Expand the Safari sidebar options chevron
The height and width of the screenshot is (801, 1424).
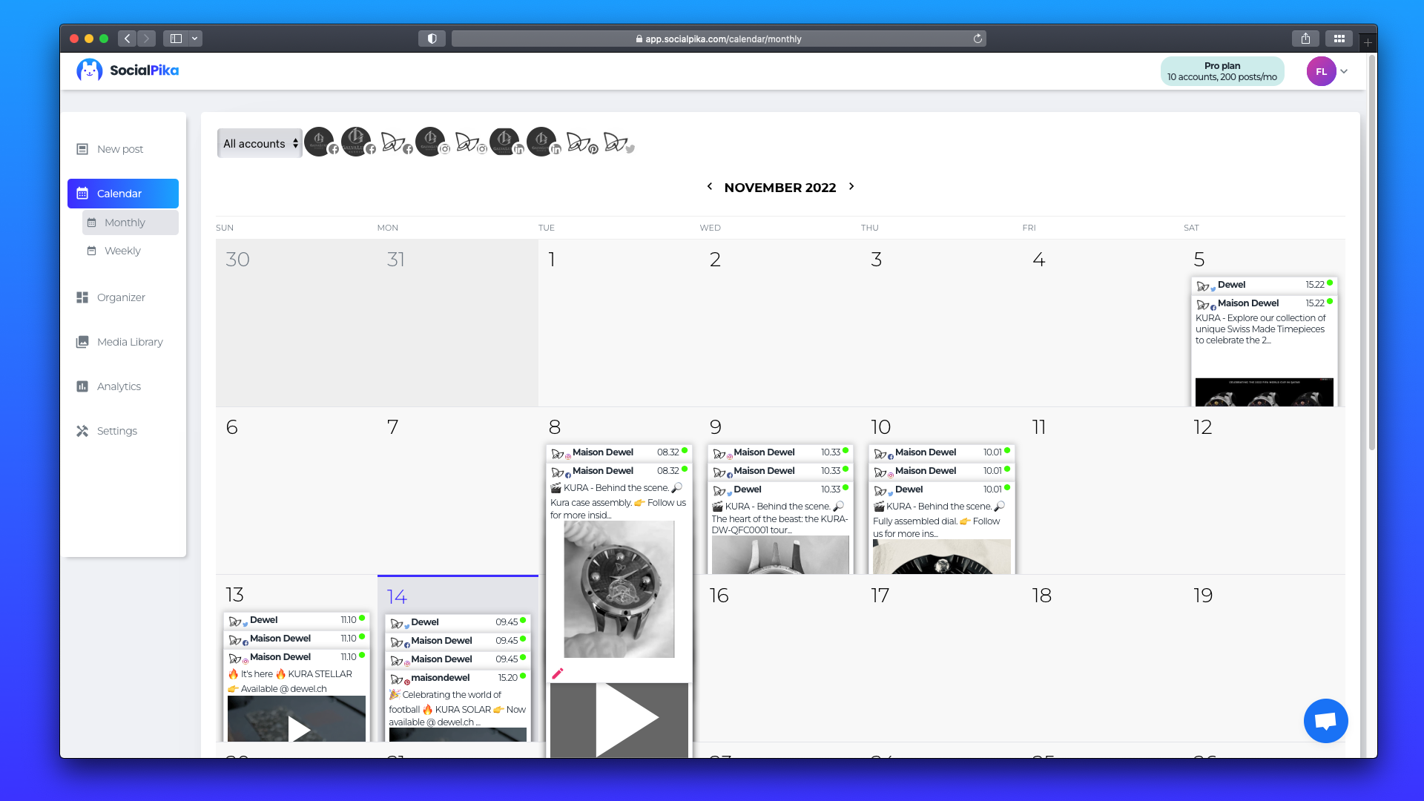pyautogui.click(x=195, y=39)
